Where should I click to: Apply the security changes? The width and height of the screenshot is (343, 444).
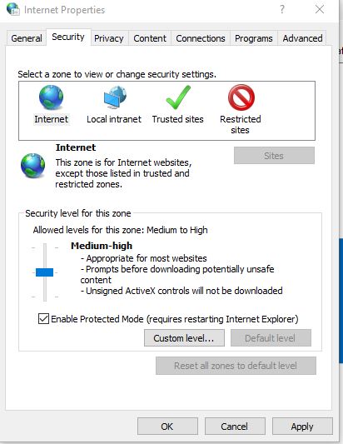point(302,427)
